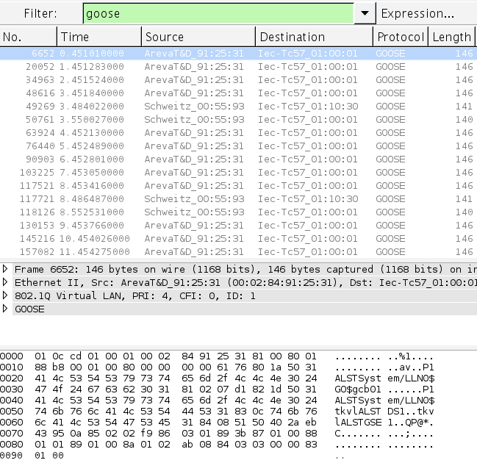
Task: Select packet number 48616
Action: [238, 93]
